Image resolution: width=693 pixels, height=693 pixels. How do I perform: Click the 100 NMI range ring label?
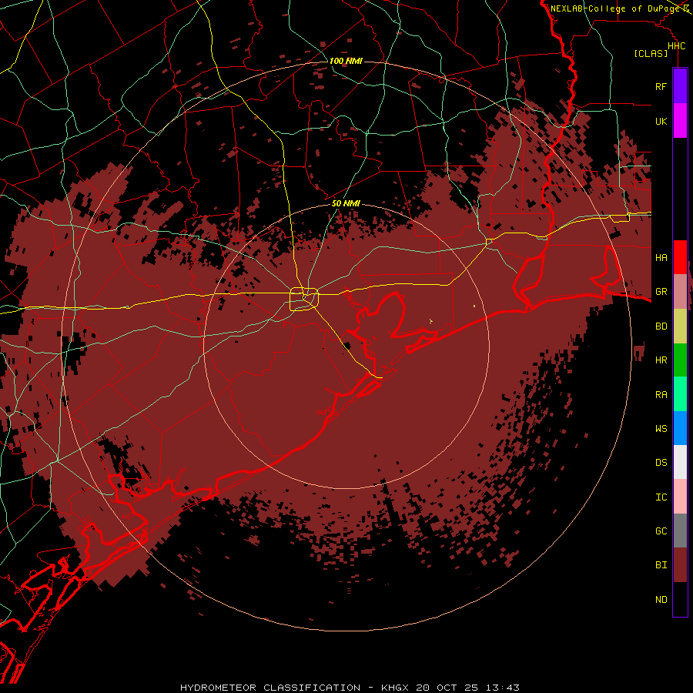[x=346, y=61]
